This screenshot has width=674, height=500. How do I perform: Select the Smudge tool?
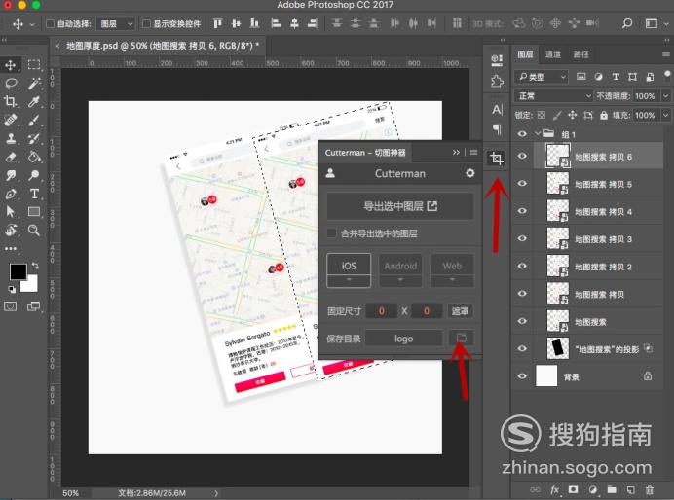11,175
